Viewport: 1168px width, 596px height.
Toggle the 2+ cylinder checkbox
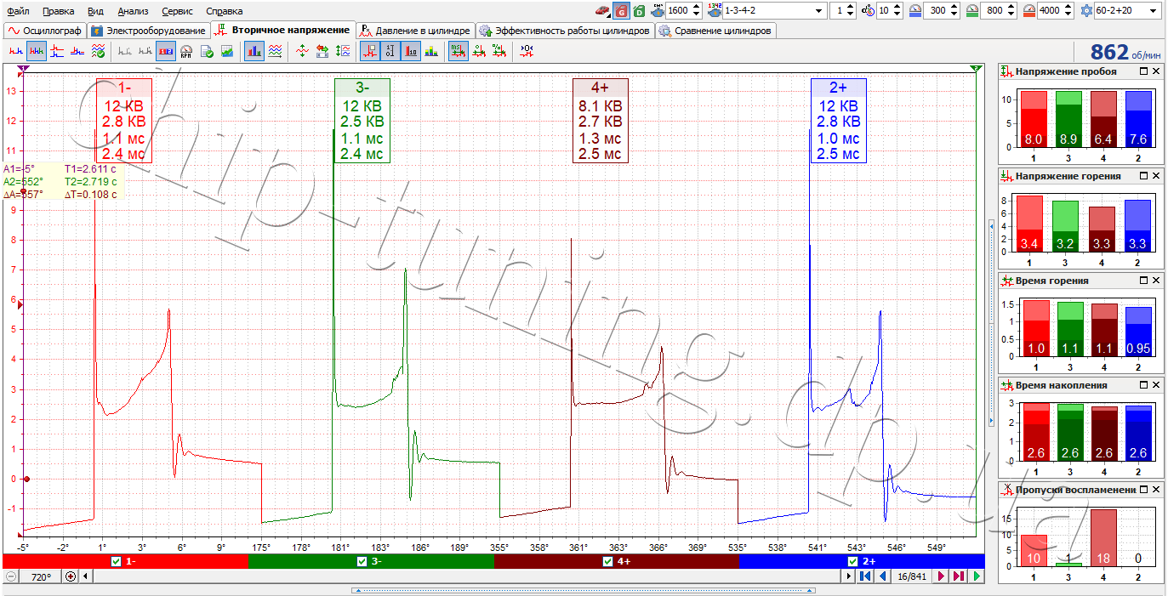[853, 561]
